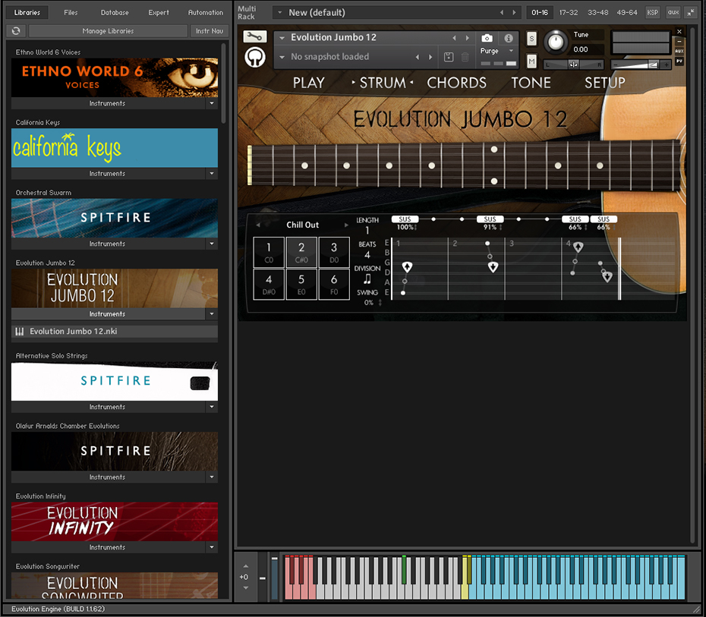Click the round headphone-shaped logo under the wrench
The height and width of the screenshot is (617, 706).
(255, 58)
